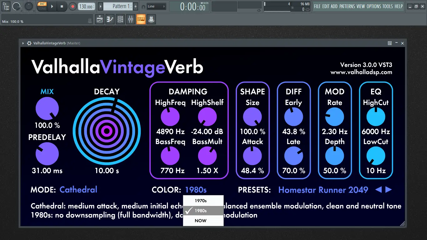The width and height of the screenshot is (427, 240).
Task: Open the EDIT menu
Action: [x=326, y=6]
